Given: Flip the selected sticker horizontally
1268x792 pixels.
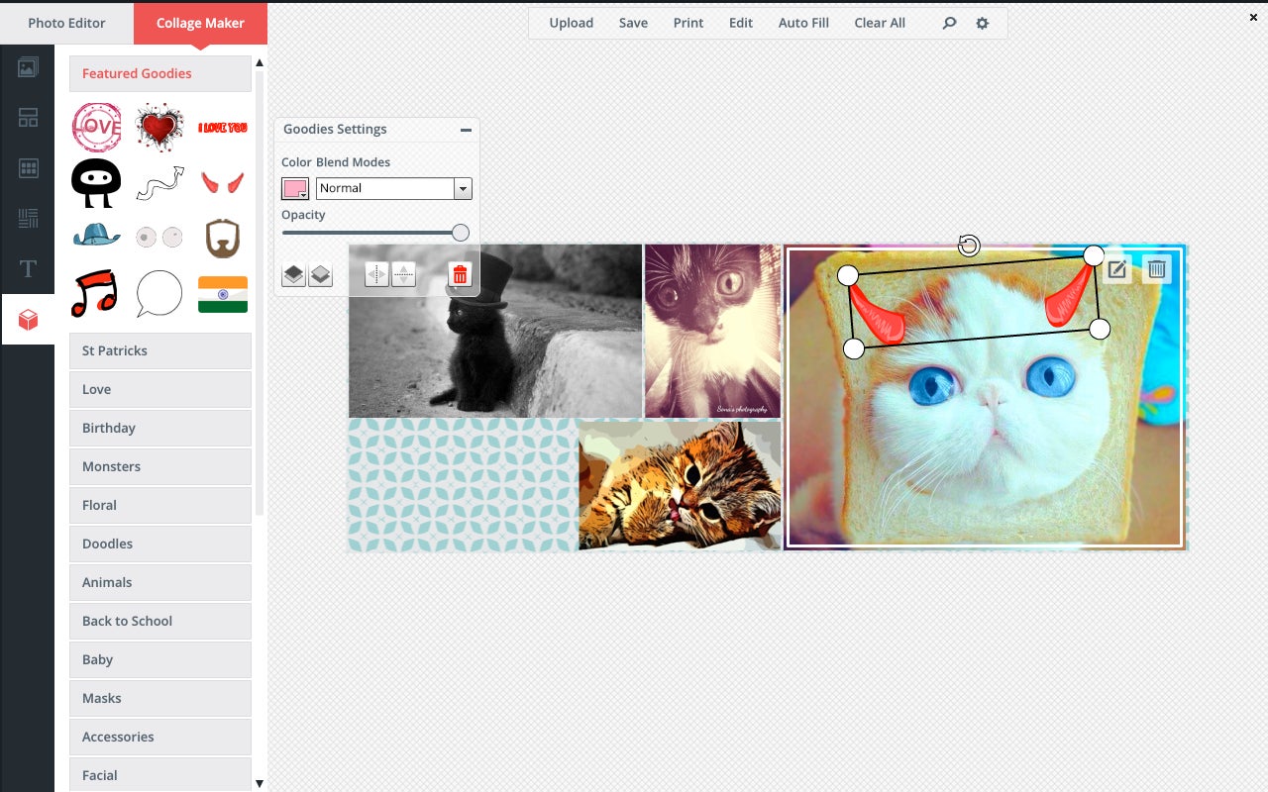Looking at the screenshot, I should tap(376, 274).
